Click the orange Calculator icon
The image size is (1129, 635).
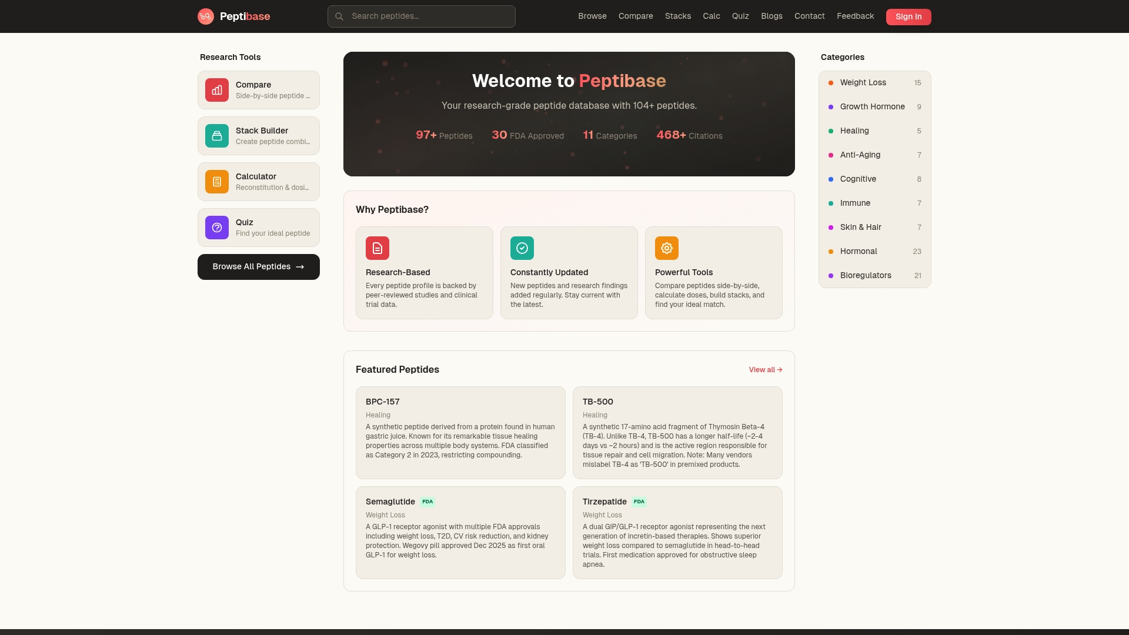coord(217,182)
